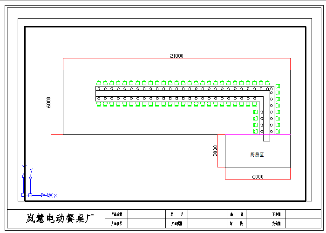Click the 岚慧电动餐桌厂 title text
Screen dimensions: 326x233
pyautogui.click(x=60, y=219)
